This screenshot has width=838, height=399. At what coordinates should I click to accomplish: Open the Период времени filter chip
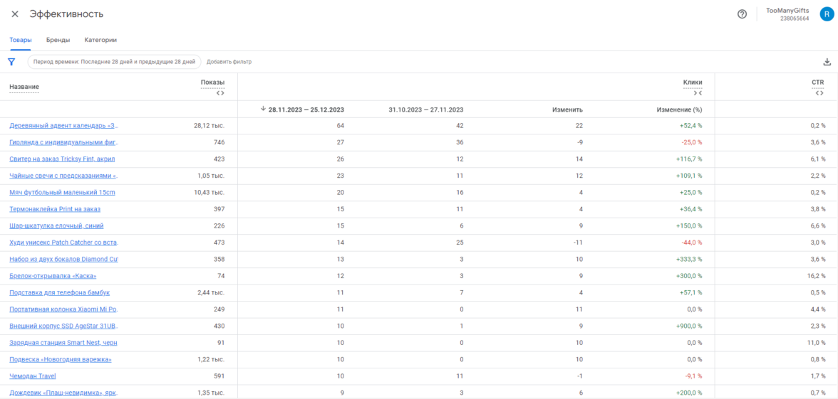coord(114,62)
